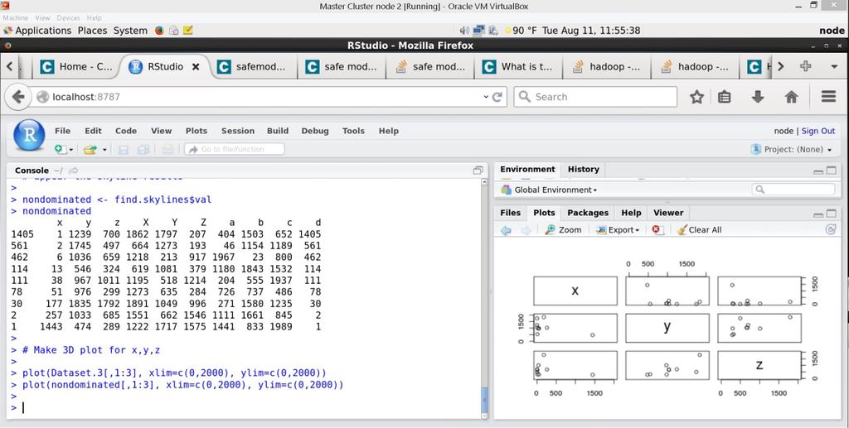This screenshot has height=428, width=849.
Task: Open the Code menu
Action: tap(126, 131)
